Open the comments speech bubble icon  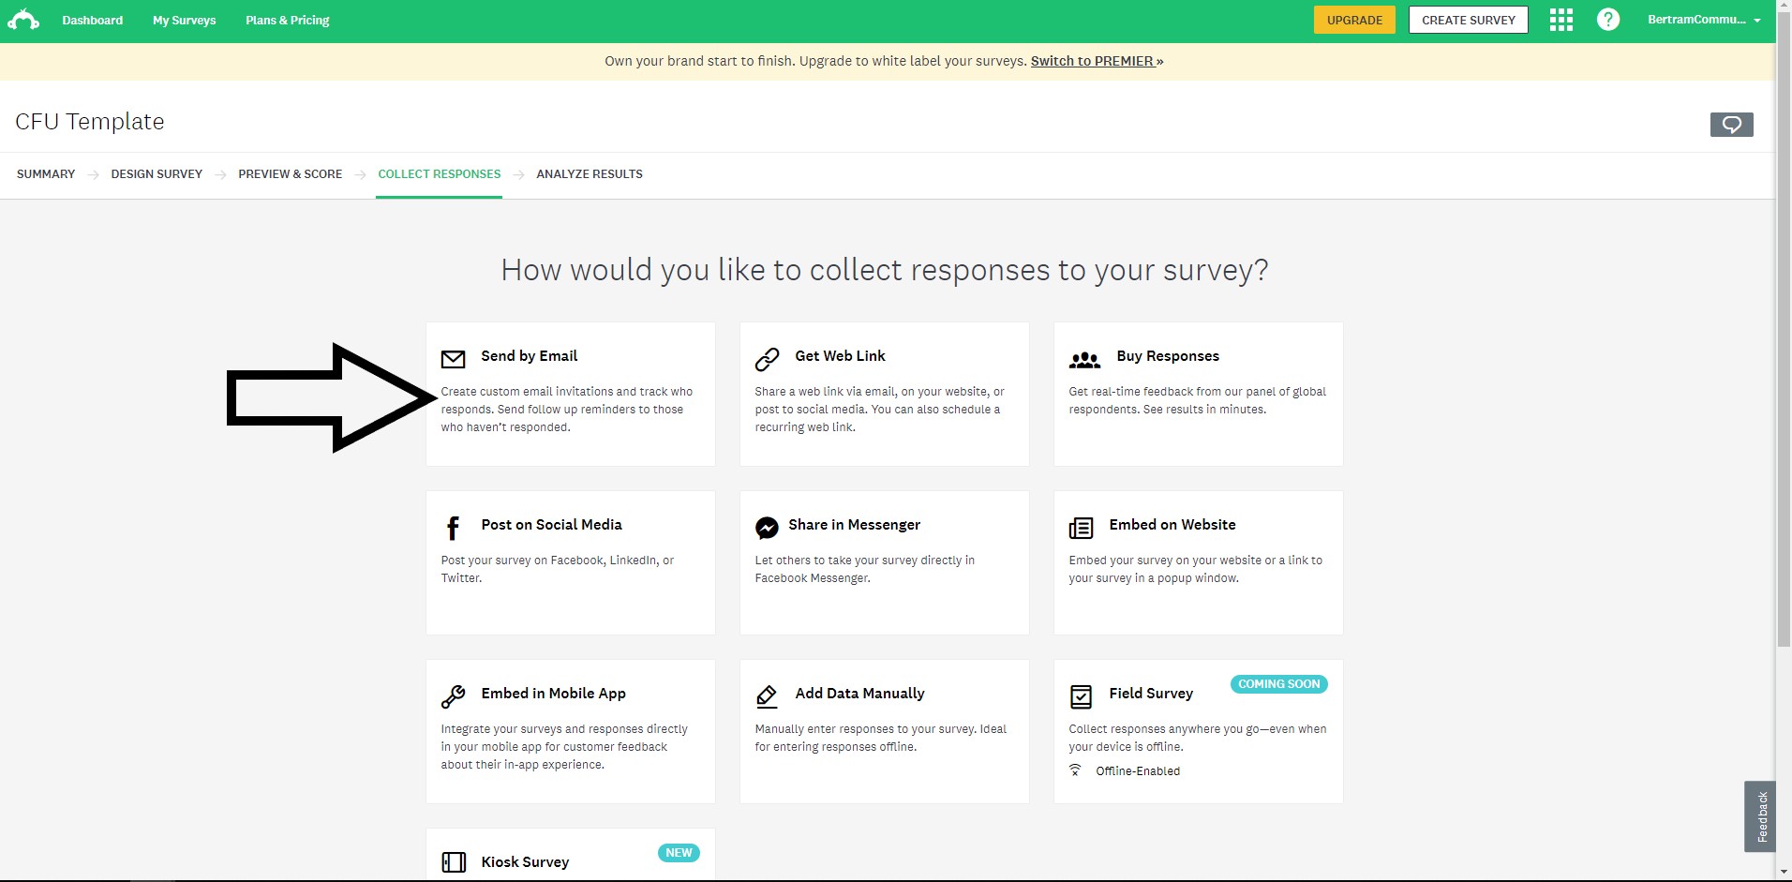point(1731,125)
